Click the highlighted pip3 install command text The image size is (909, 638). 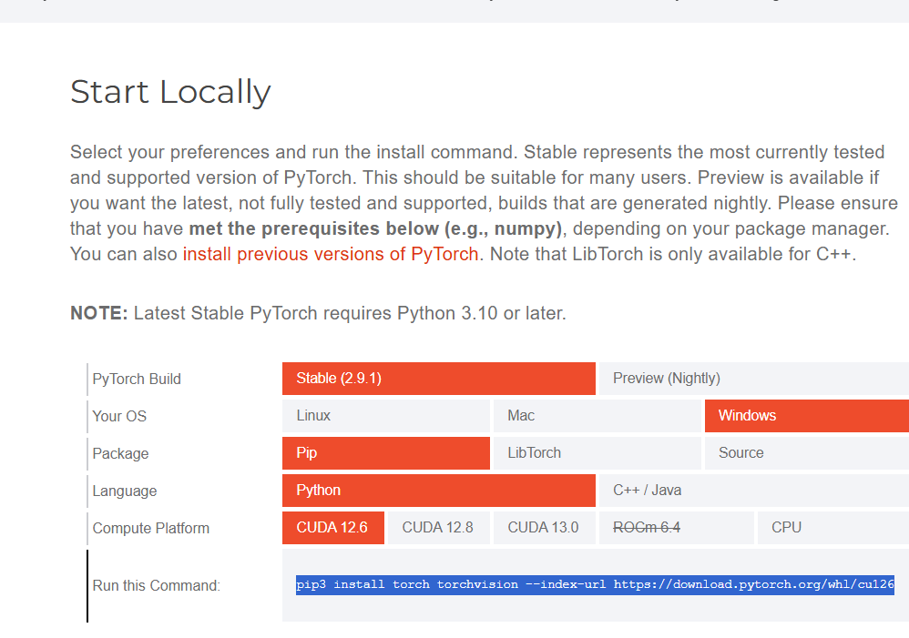(x=595, y=585)
